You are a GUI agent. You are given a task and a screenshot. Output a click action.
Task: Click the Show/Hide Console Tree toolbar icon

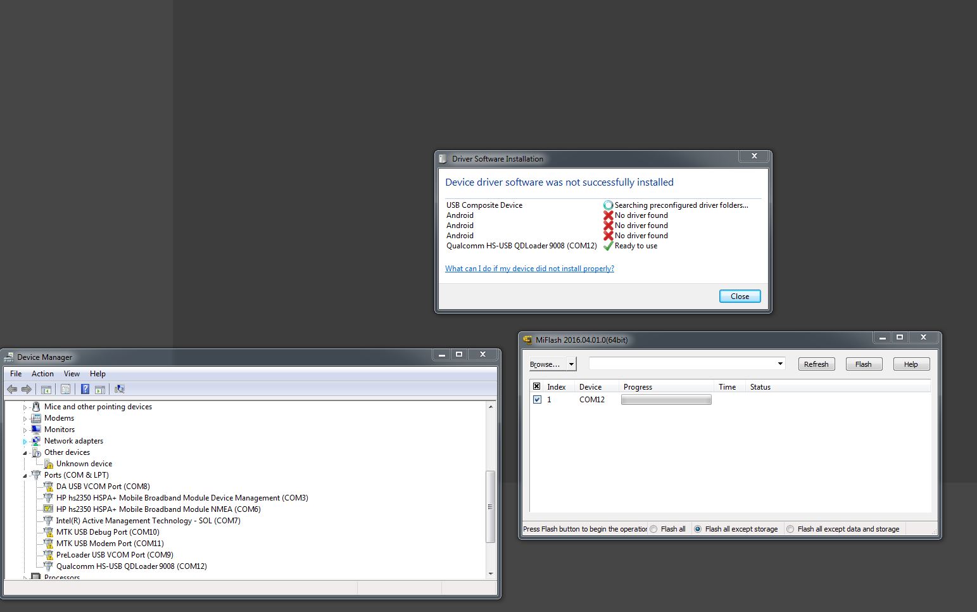coord(46,389)
